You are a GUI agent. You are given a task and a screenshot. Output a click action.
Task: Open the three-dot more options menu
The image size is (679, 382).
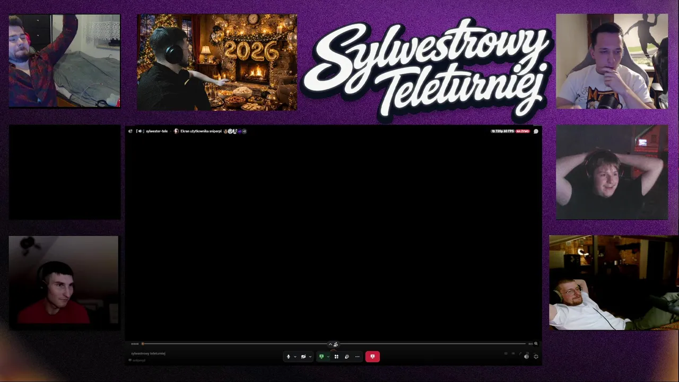point(357,357)
